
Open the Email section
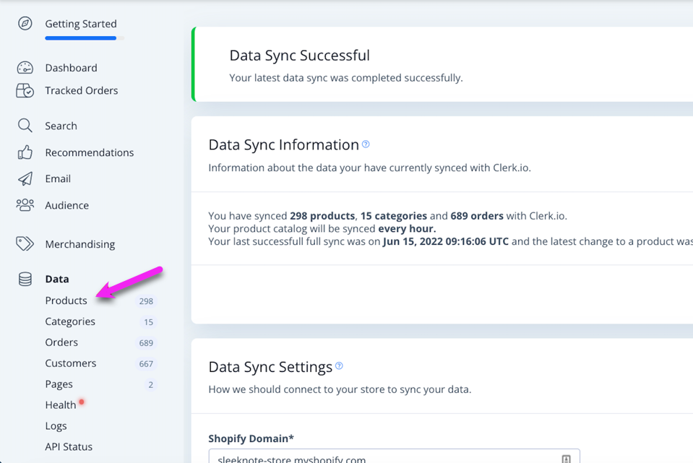58,178
